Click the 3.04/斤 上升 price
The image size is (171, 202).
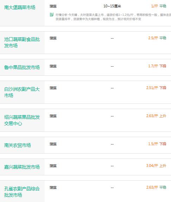pos(156,166)
